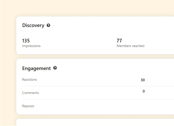The image size is (174, 126).
Task: Click the comments count 0
Action: [144, 91]
